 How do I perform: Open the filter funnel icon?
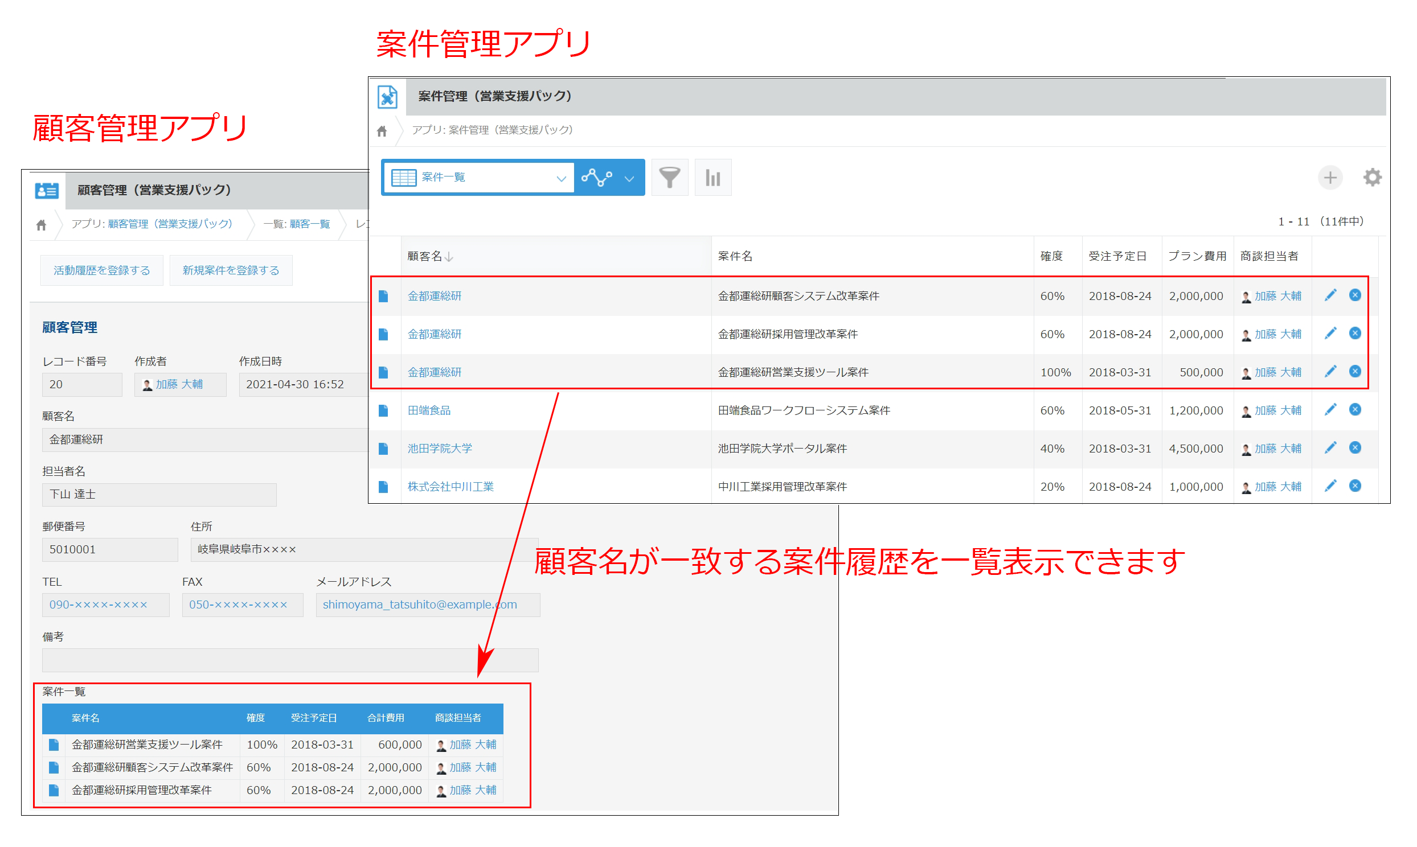point(670,178)
